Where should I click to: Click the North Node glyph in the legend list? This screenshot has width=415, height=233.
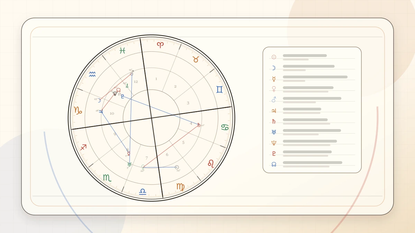pyautogui.click(x=274, y=164)
